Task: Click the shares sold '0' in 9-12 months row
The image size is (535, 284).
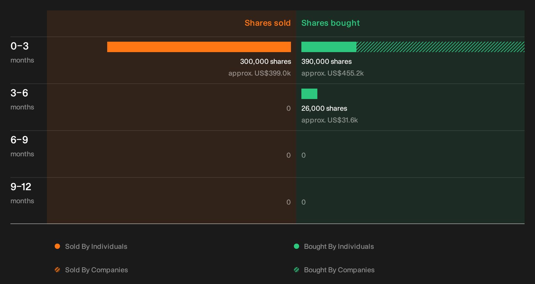Action: 288,202
